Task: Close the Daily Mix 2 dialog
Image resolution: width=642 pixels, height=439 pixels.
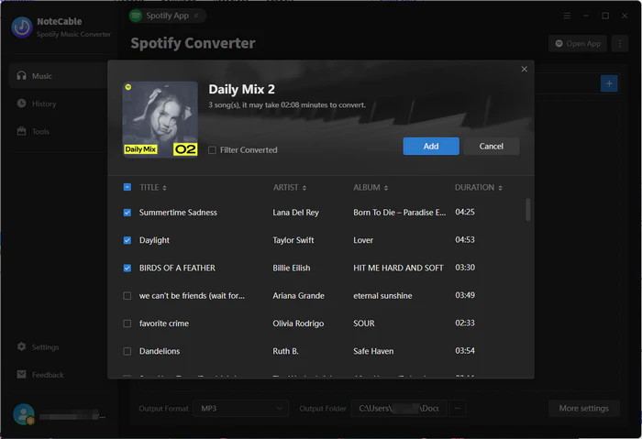Action: pyautogui.click(x=524, y=69)
